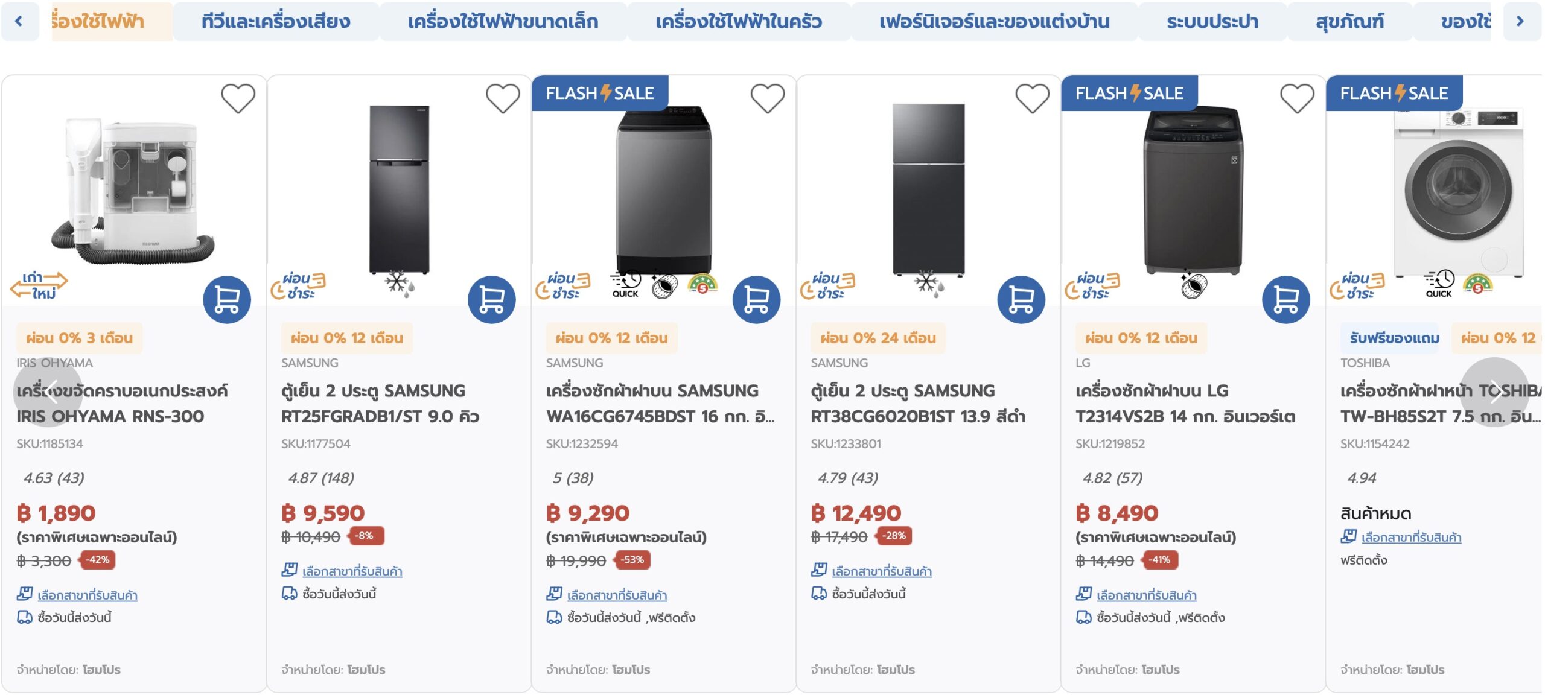
Task: Add Samsung RT38CG6020B1ST fridge to cart
Action: pos(1021,299)
